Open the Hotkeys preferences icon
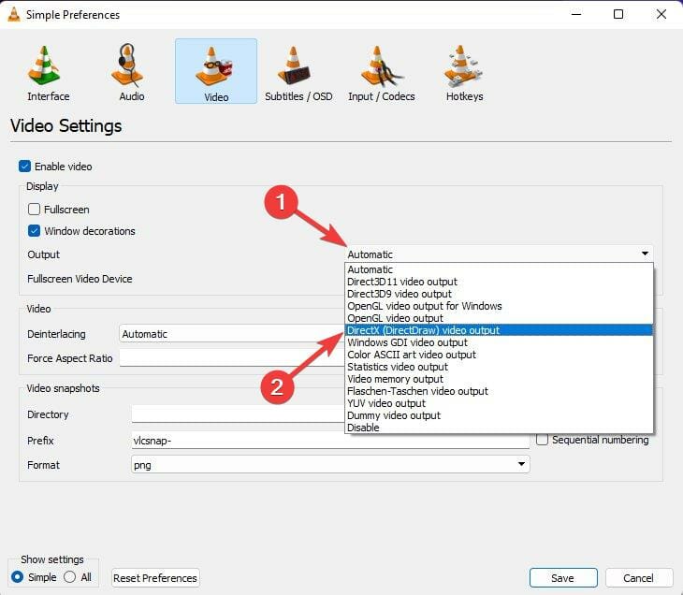The width and height of the screenshot is (683, 595). click(462, 65)
